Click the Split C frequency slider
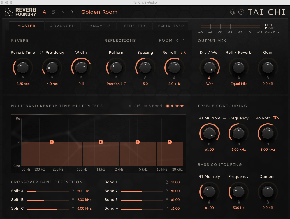This screenshot has width=290, height=219. point(48,209)
